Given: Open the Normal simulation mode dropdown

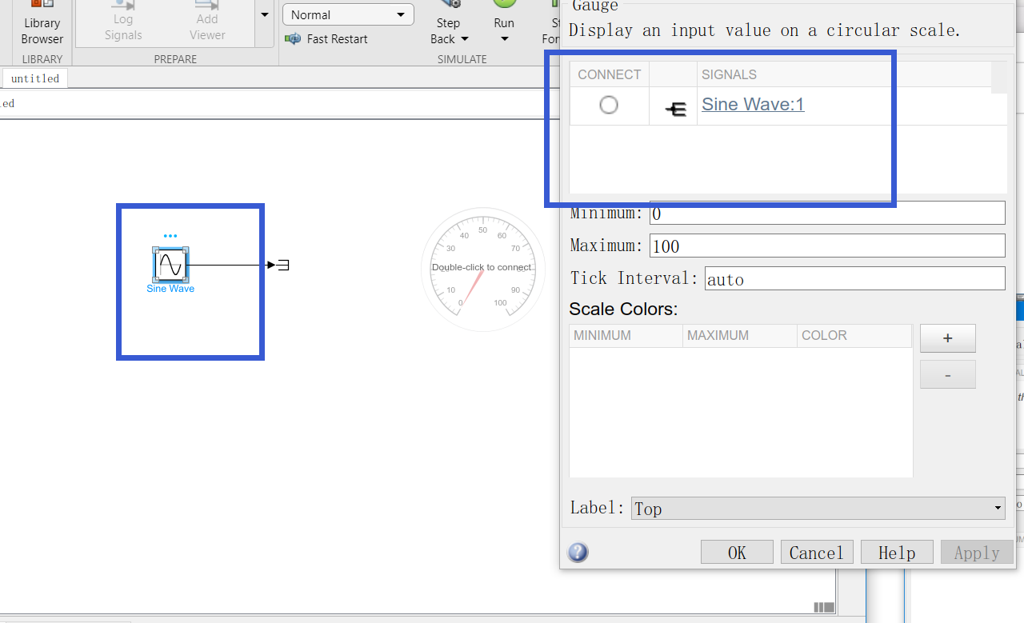Looking at the screenshot, I should [x=348, y=14].
